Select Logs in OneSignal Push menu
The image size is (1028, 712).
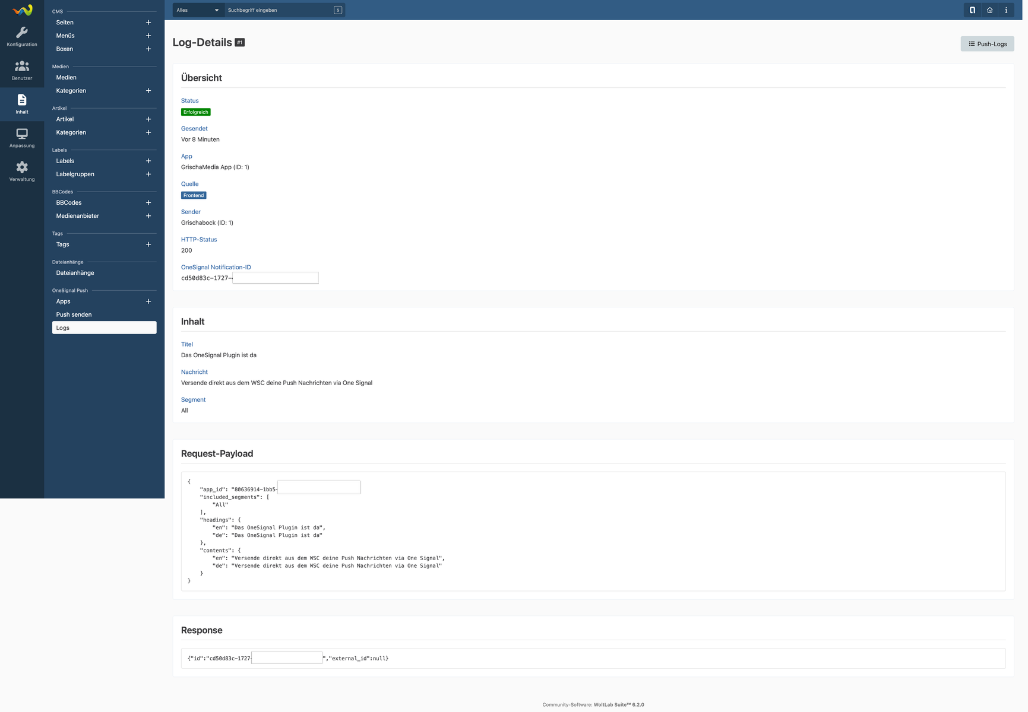[104, 328]
